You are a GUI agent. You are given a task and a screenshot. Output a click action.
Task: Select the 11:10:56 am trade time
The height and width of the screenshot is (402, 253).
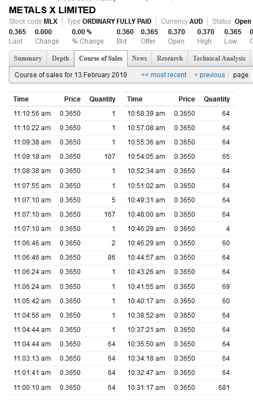(32, 114)
